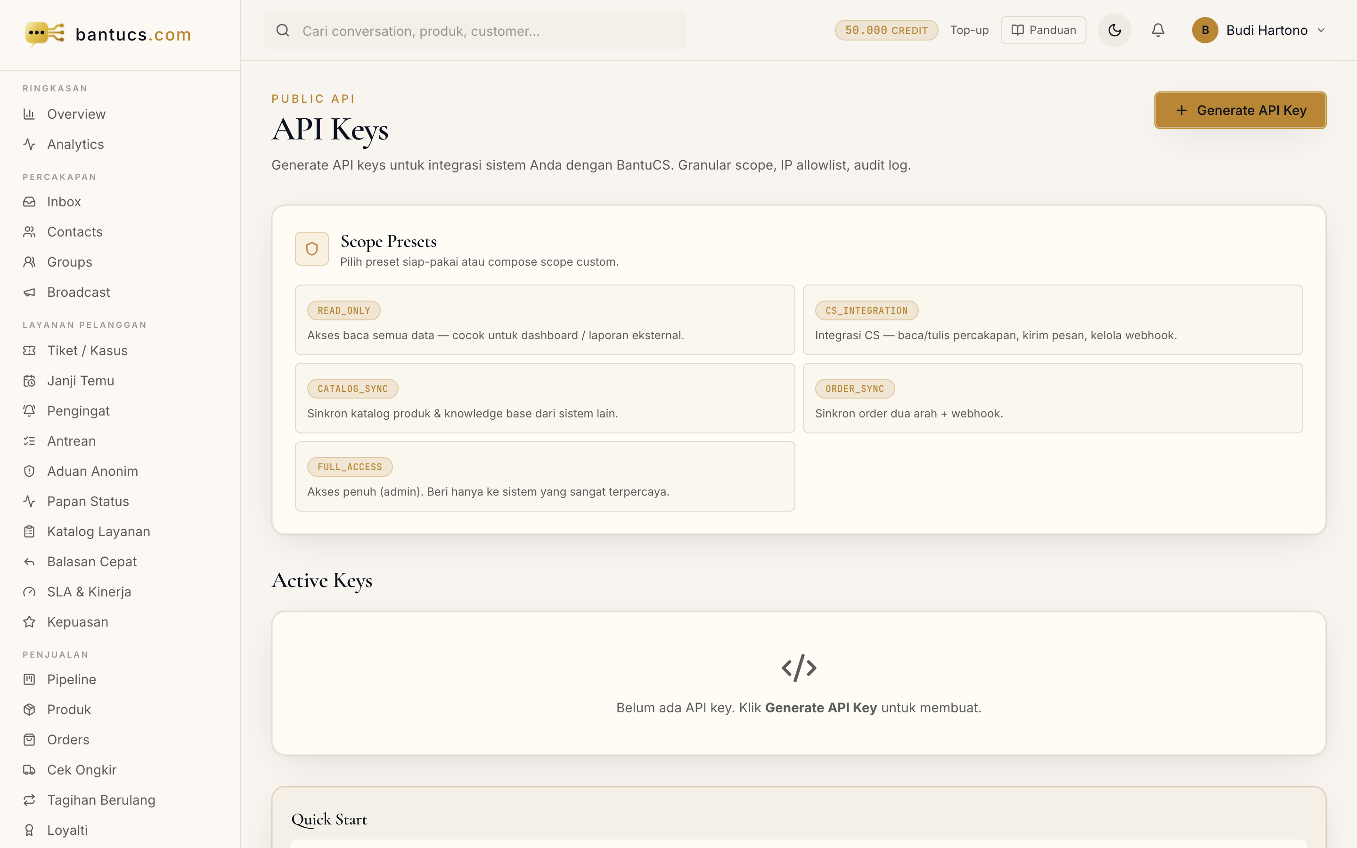Click the Analytics pulse icon
Screen dimensions: 1357x848
pyautogui.click(x=29, y=144)
